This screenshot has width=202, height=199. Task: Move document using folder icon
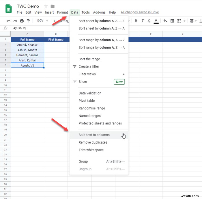coord(53,6)
